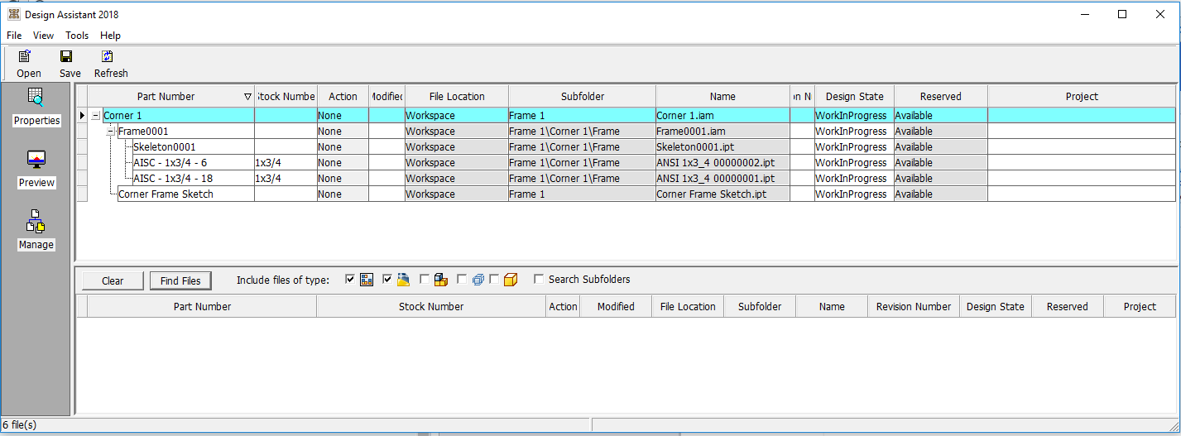Toggle checkbox beside the stacked cubes assembly icon
1181x436 pixels.
pyautogui.click(x=425, y=280)
